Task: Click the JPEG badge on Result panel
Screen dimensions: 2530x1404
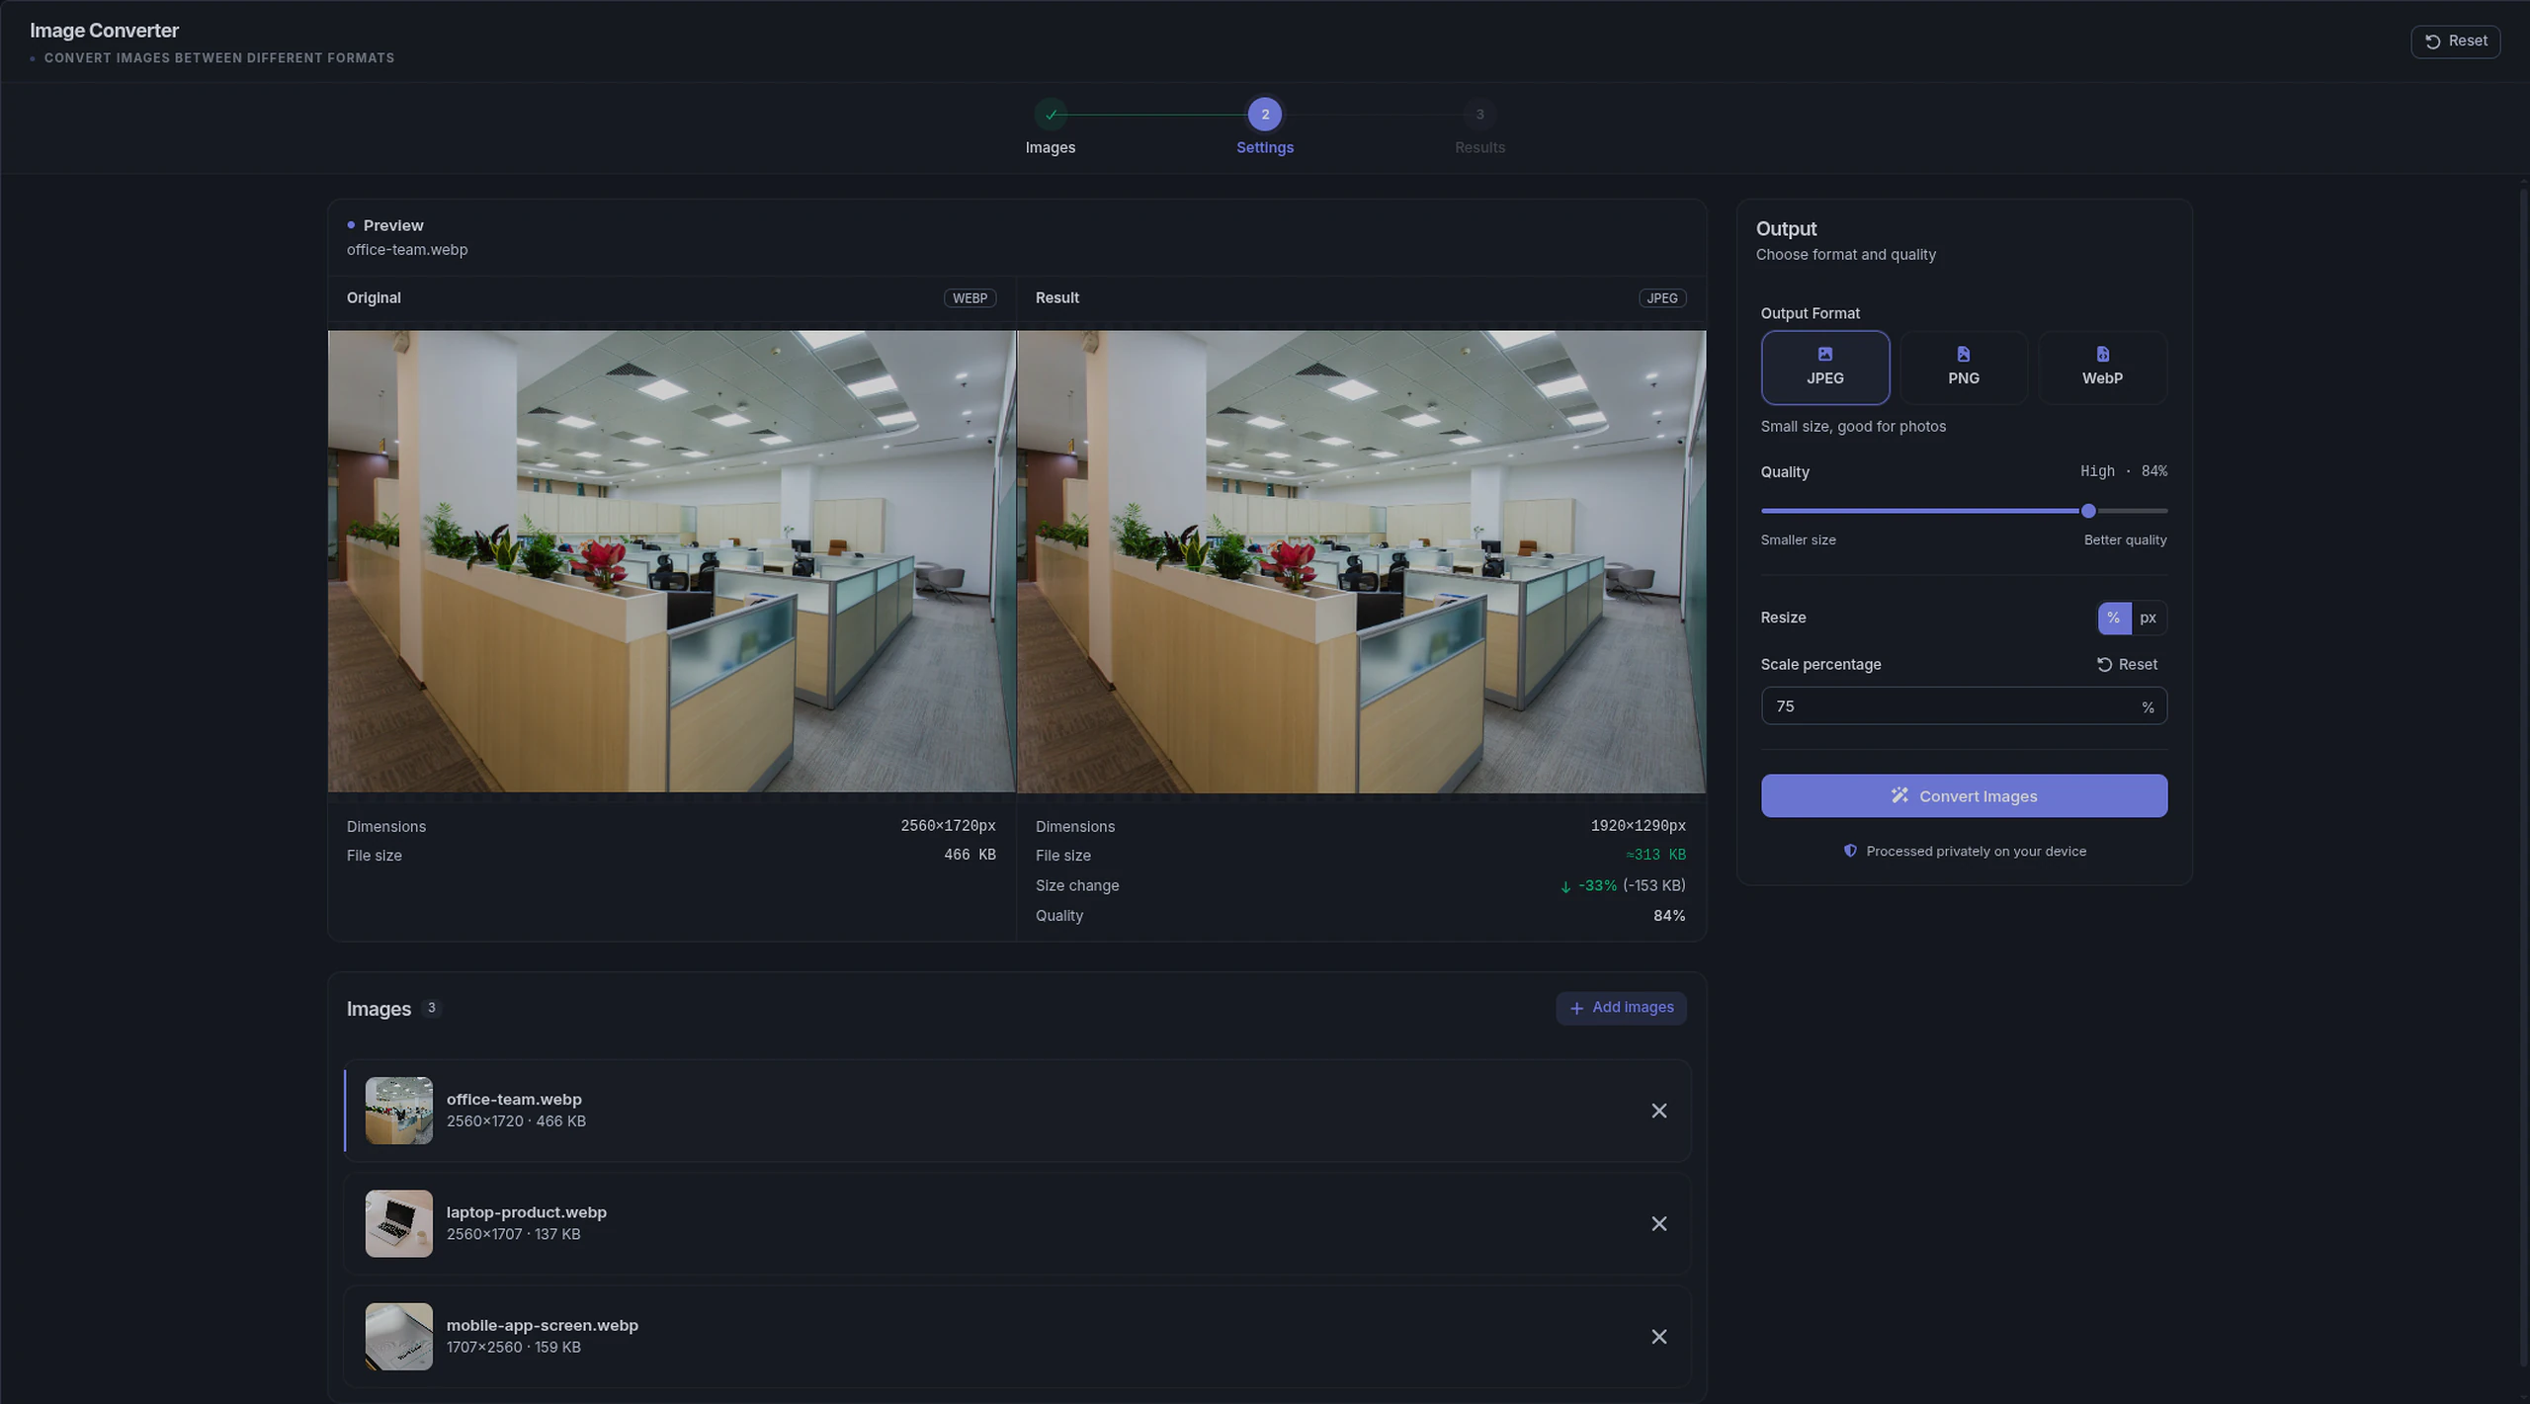Action: [1661, 298]
